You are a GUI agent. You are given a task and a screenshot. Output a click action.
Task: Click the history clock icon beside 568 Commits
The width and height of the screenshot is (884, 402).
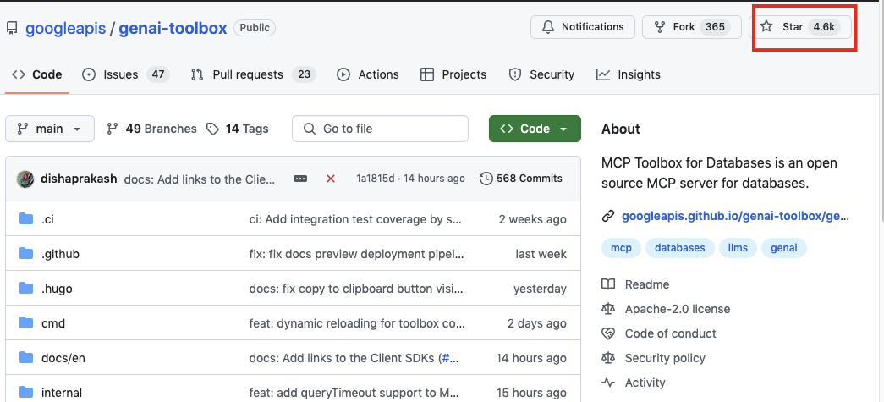click(x=486, y=179)
